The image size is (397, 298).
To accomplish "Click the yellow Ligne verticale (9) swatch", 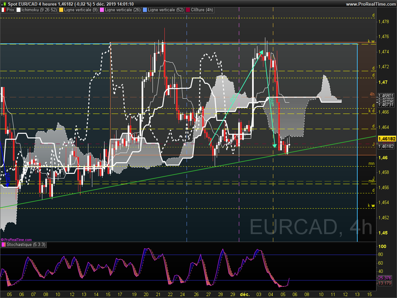I will 61,10.
